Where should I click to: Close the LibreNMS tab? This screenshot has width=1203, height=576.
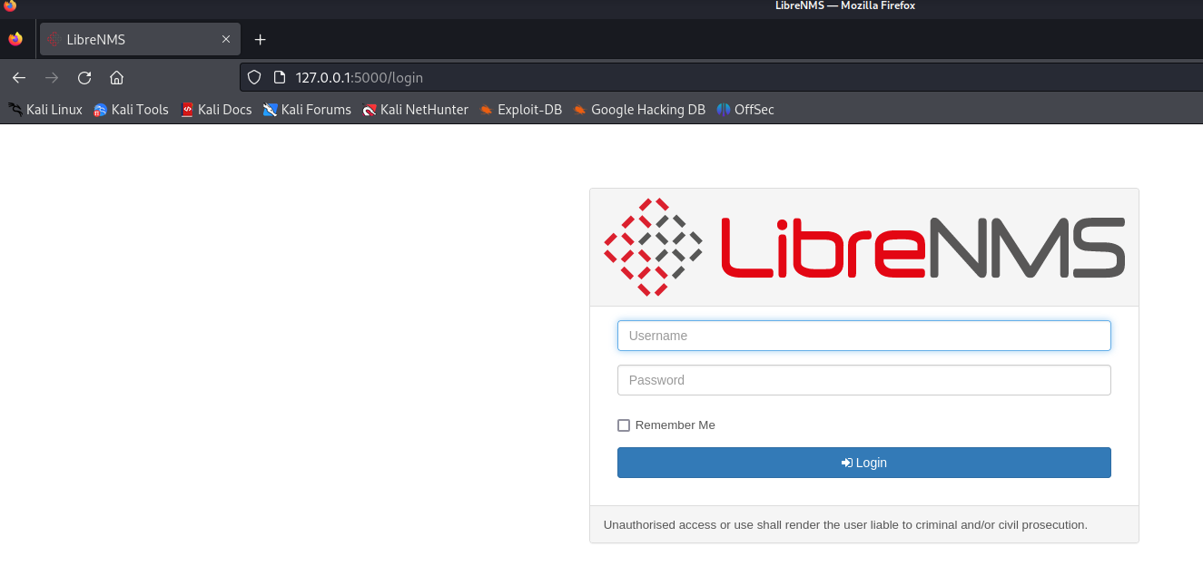pyautogui.click(x=226, y=40)
